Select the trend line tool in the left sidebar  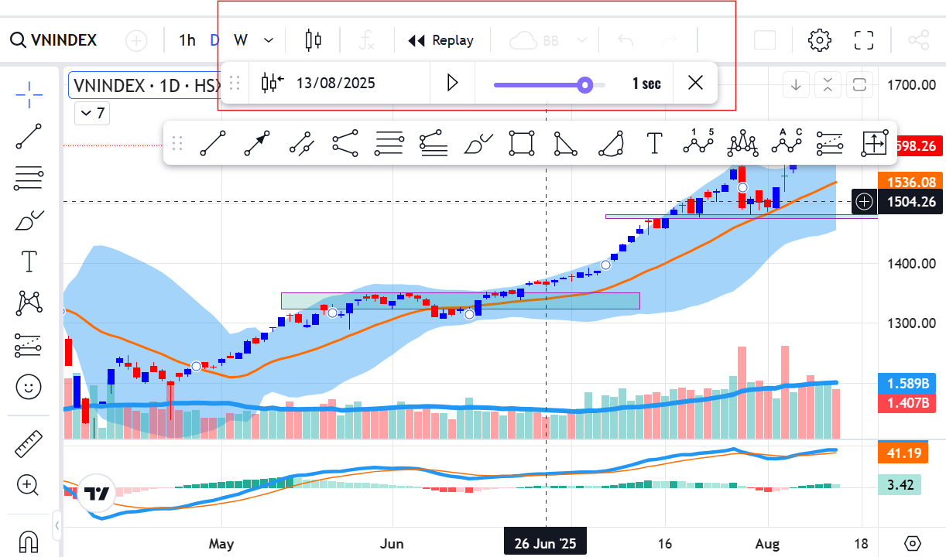pos(29,136)
